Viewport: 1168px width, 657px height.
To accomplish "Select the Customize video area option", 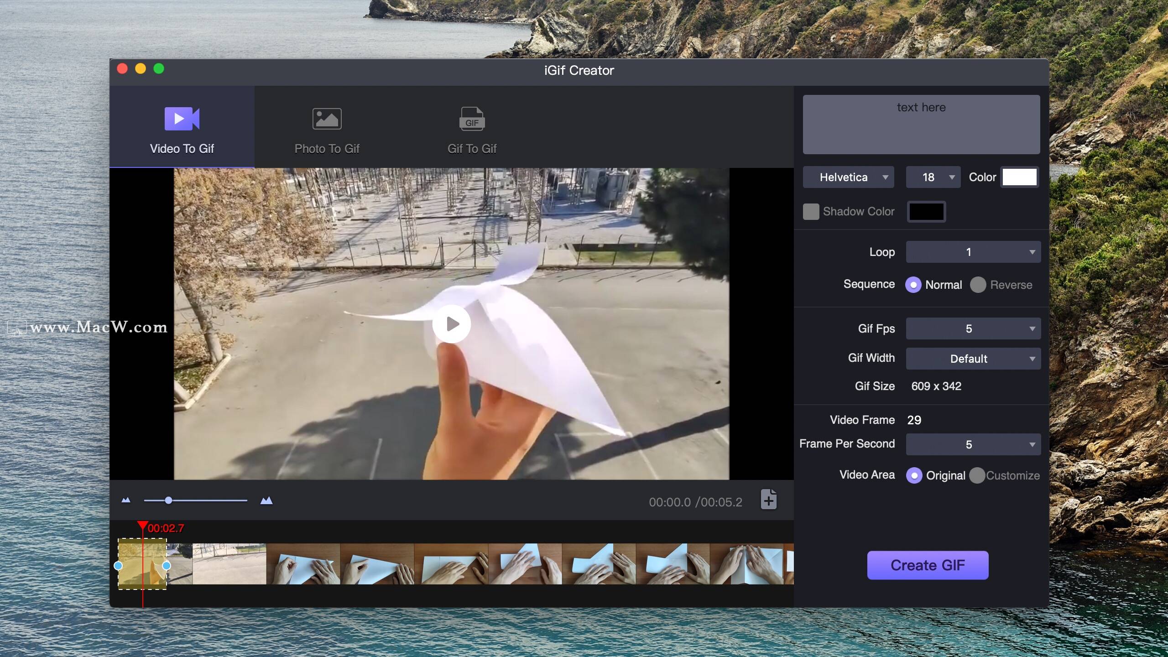I will click(x=977, y=475).
